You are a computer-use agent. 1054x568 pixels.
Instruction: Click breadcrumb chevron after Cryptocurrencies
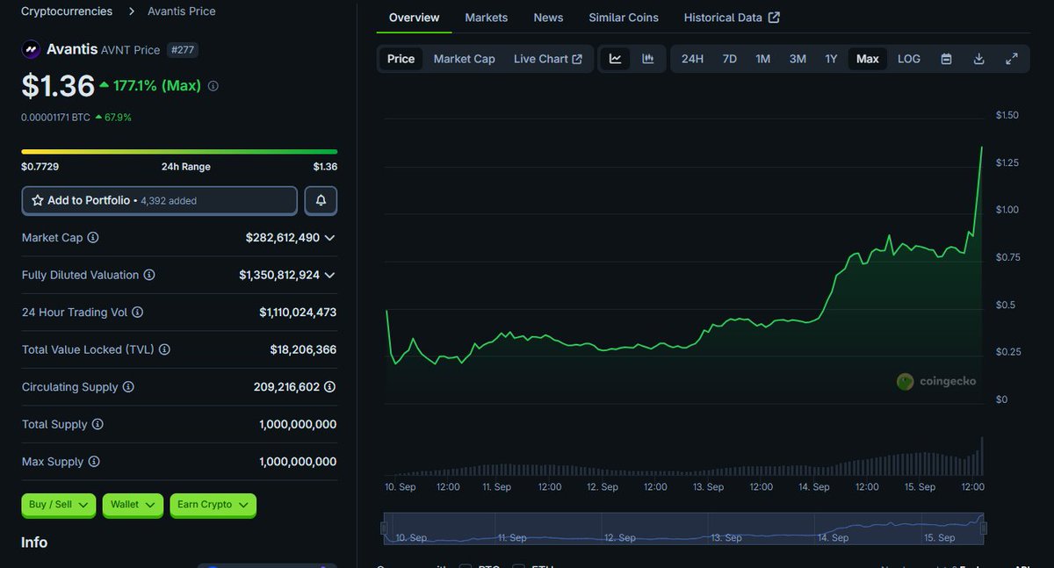[x=131, y=11]
